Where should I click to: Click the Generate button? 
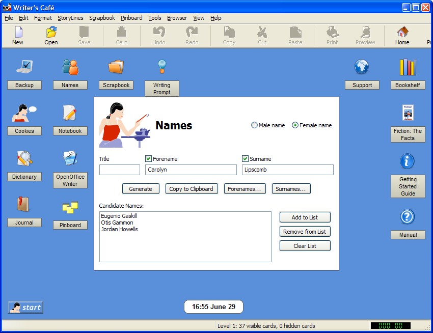pos(141,188)
